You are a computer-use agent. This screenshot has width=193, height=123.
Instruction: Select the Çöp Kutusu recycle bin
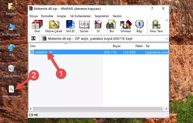pyautogui.click(x=11, y=71)
